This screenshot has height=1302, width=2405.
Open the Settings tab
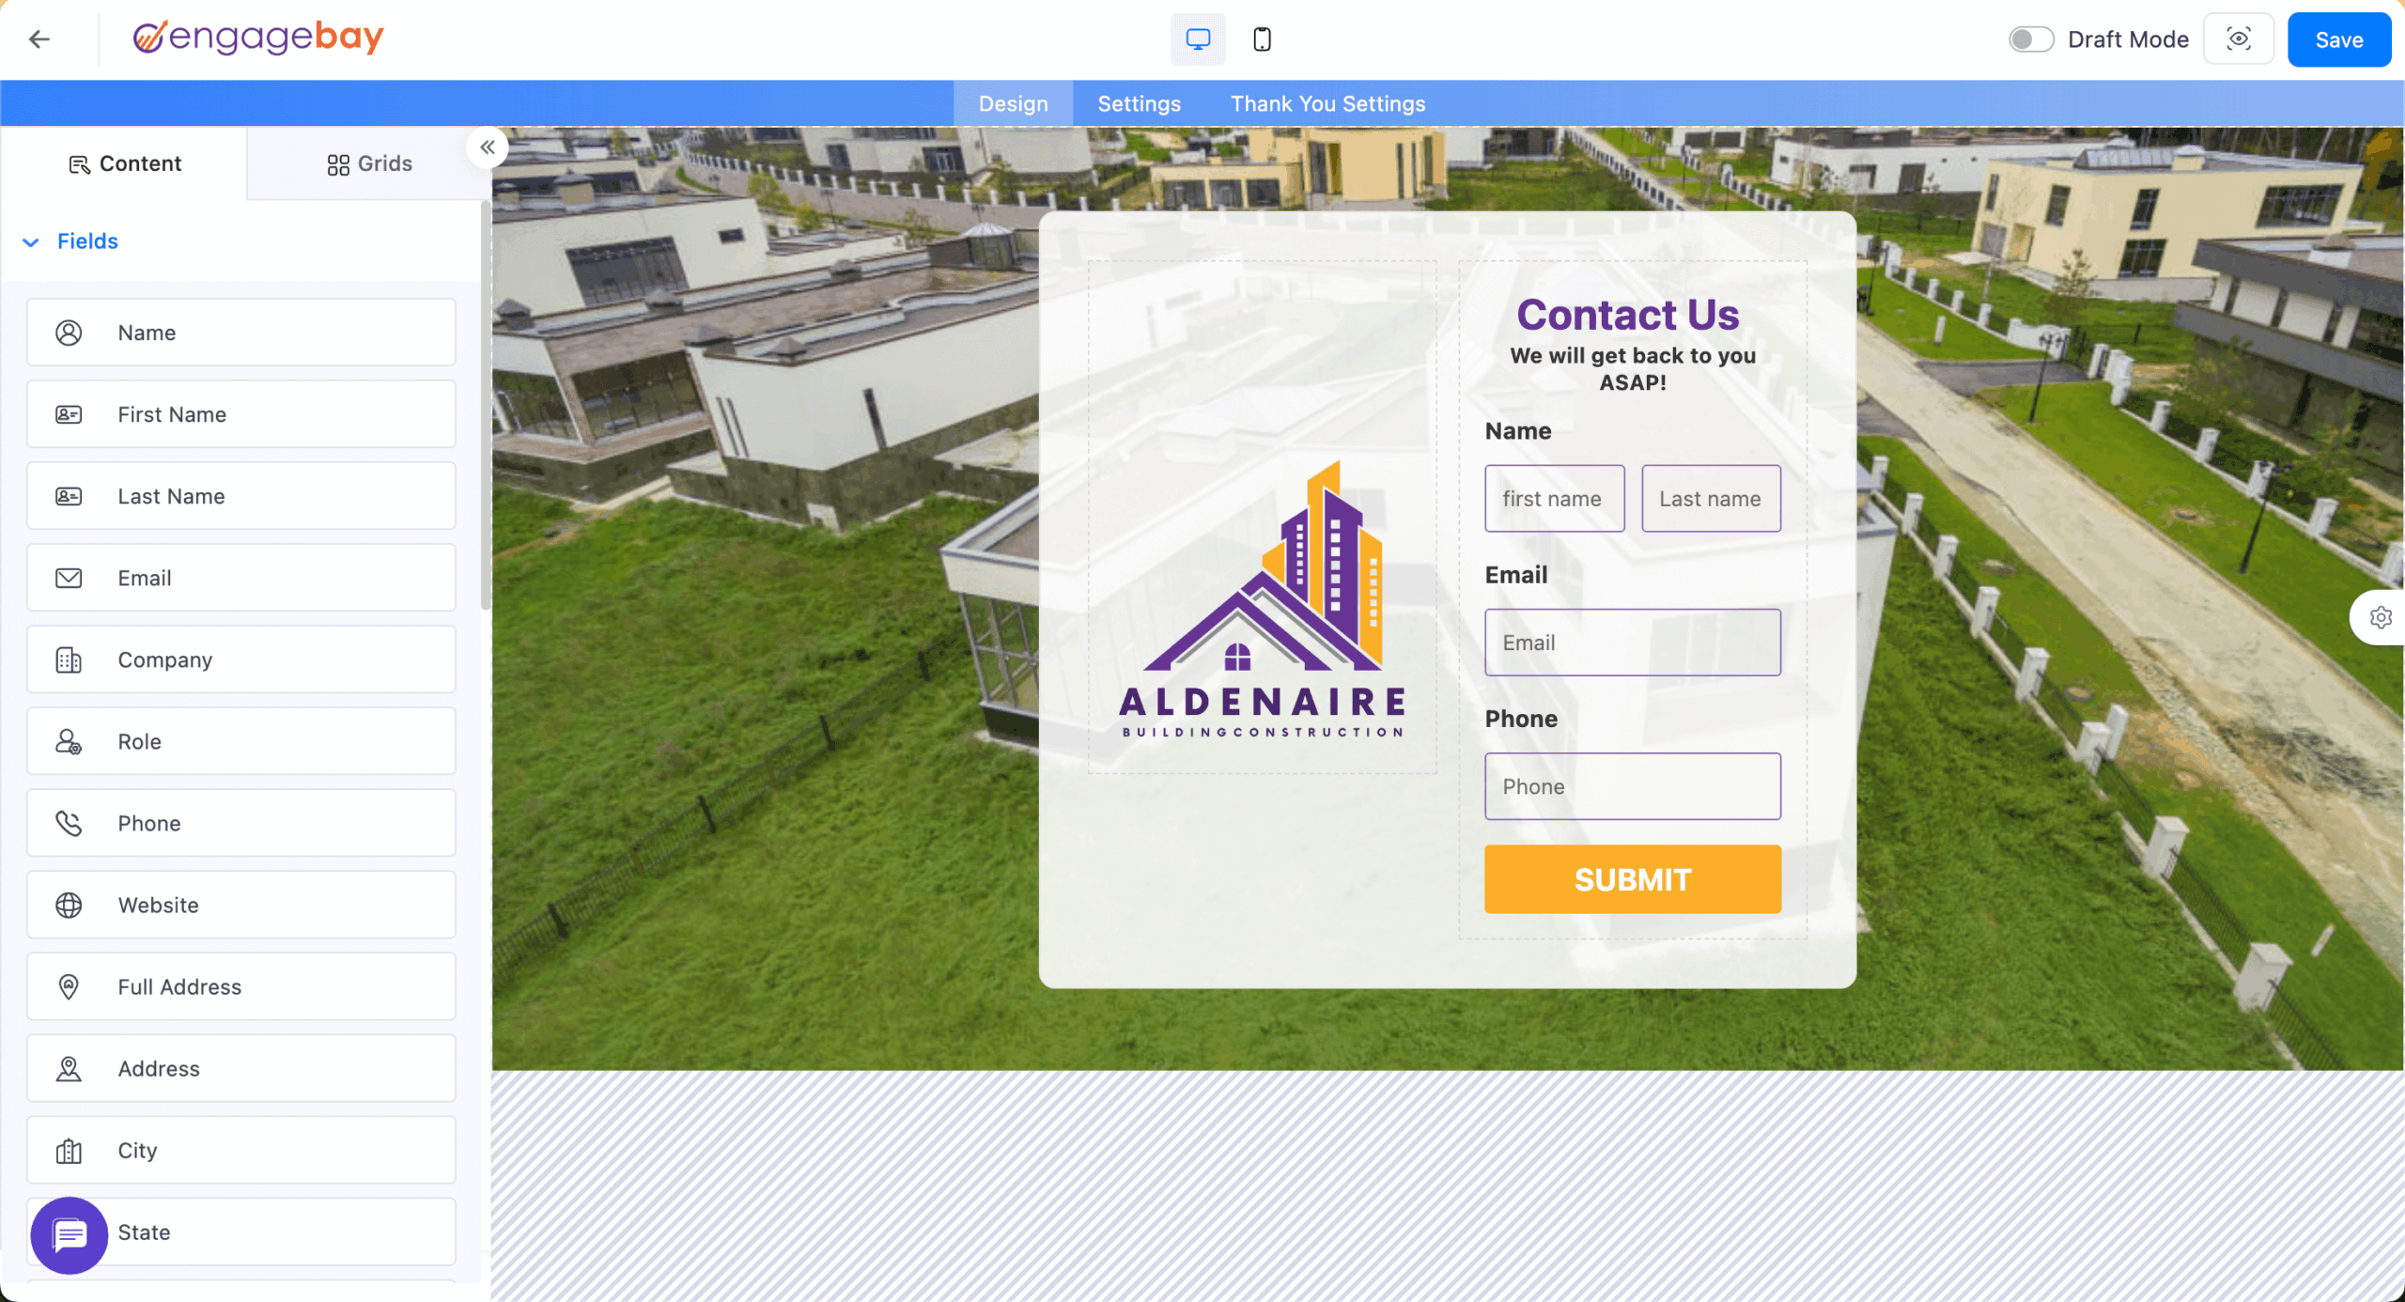pyautogui.click(x=1139, y=103)
